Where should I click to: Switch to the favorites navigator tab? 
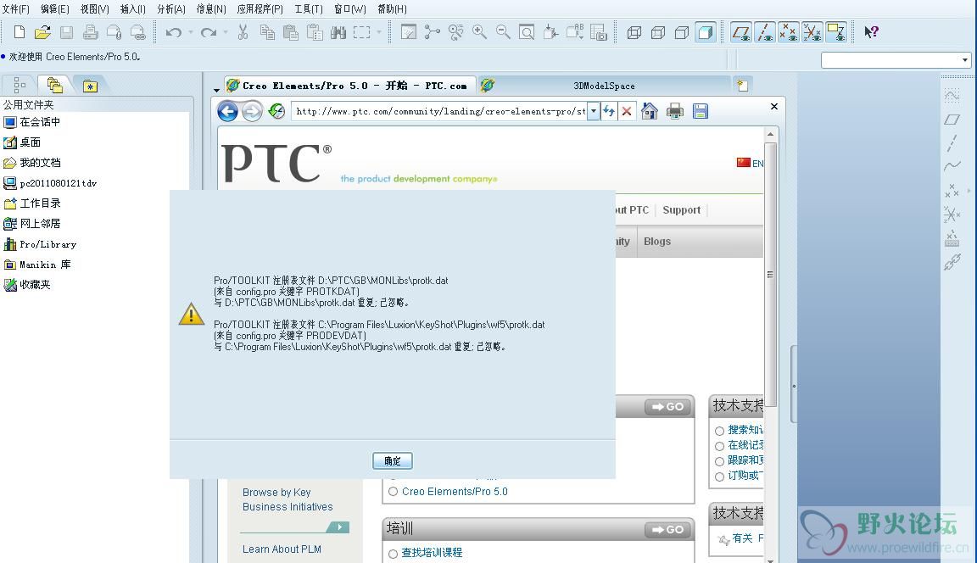click(x=91, y=86)
